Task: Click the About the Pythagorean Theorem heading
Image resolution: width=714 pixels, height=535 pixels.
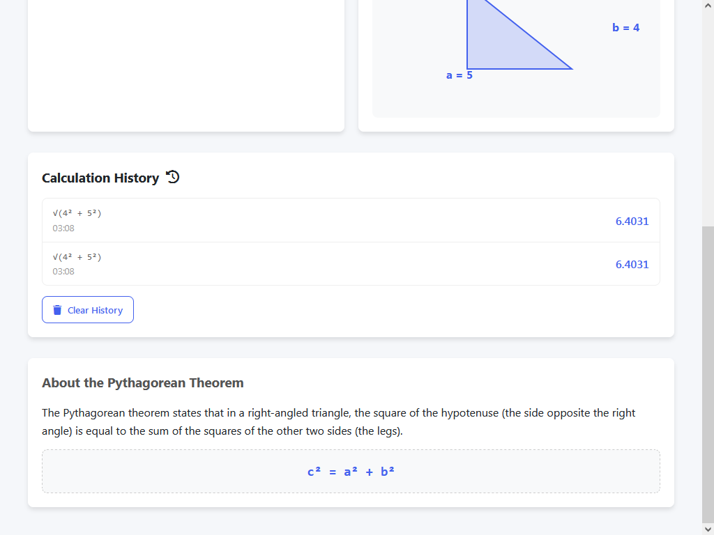Action: click(x=143, y=383)
